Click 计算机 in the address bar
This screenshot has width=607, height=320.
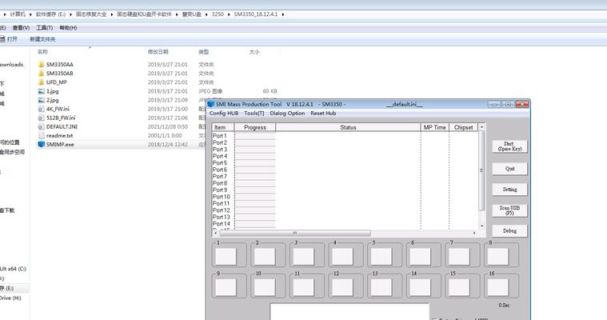coord(18,14)
